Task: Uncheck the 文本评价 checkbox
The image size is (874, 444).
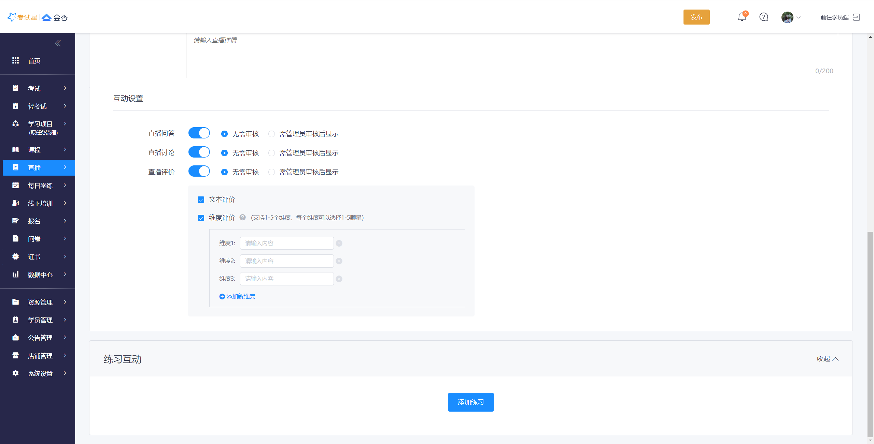Action: 201,199
